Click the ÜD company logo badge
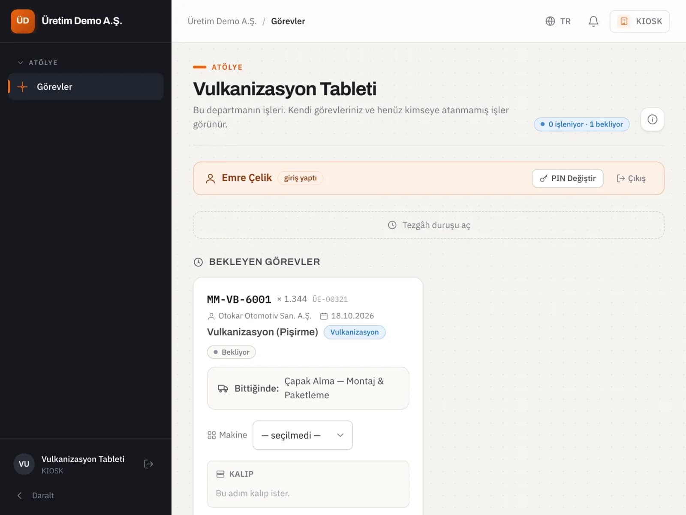 23,21
